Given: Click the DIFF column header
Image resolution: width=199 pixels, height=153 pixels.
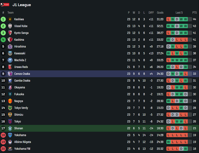Looking at the screenshot, I should coord(151,13).
